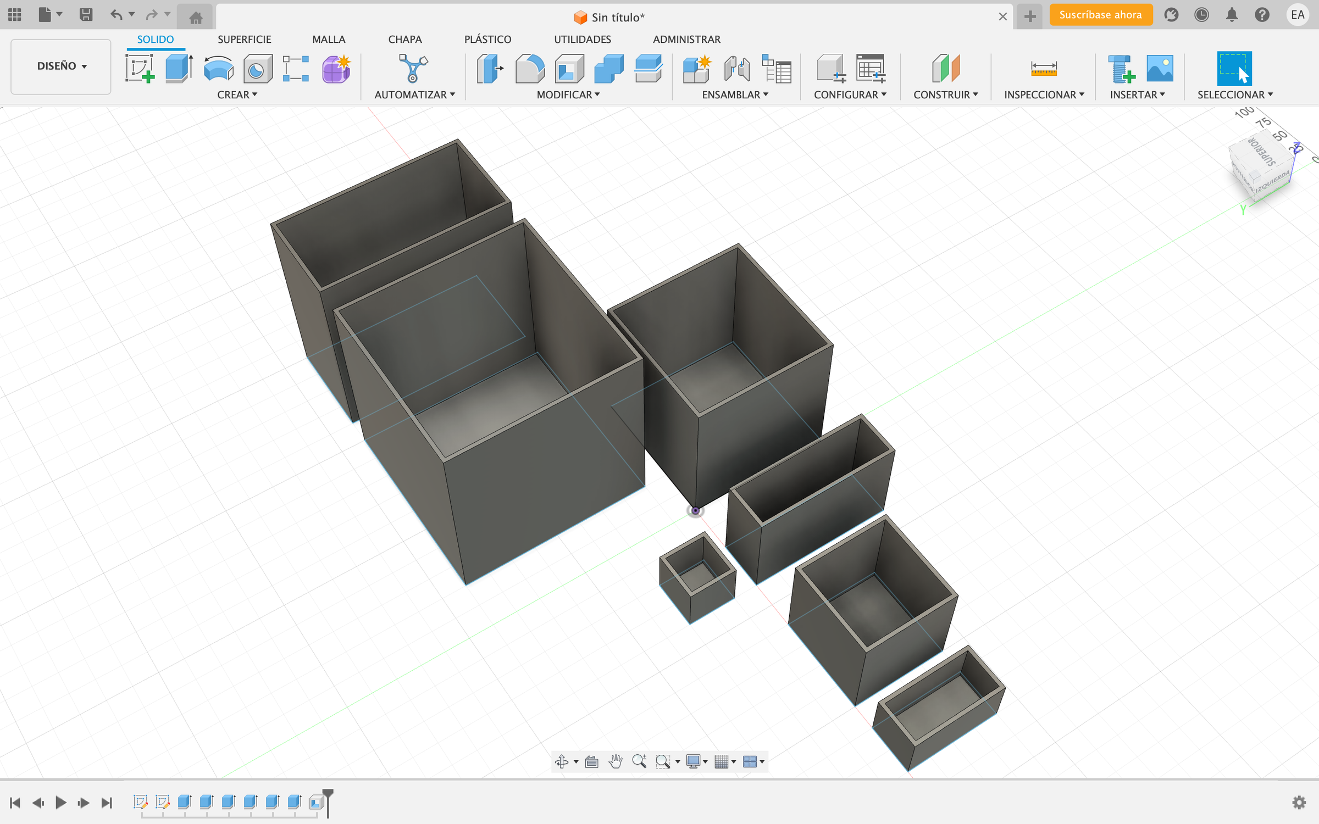Click the Look At tool
The image size is (1319, 824).
tap(591, 761)
